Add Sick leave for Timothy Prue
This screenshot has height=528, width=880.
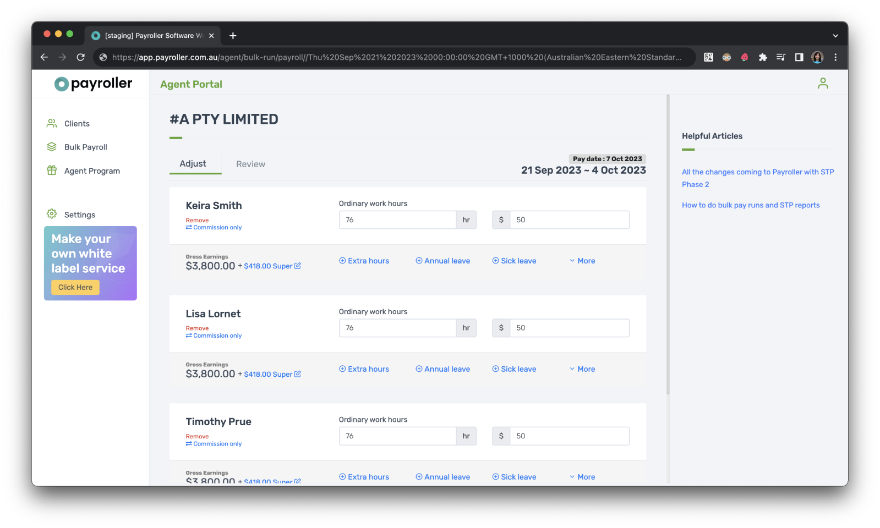click(x=514, y=477)
